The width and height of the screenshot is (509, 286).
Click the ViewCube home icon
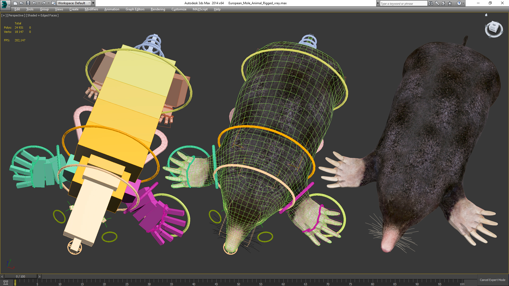(486, 15)
